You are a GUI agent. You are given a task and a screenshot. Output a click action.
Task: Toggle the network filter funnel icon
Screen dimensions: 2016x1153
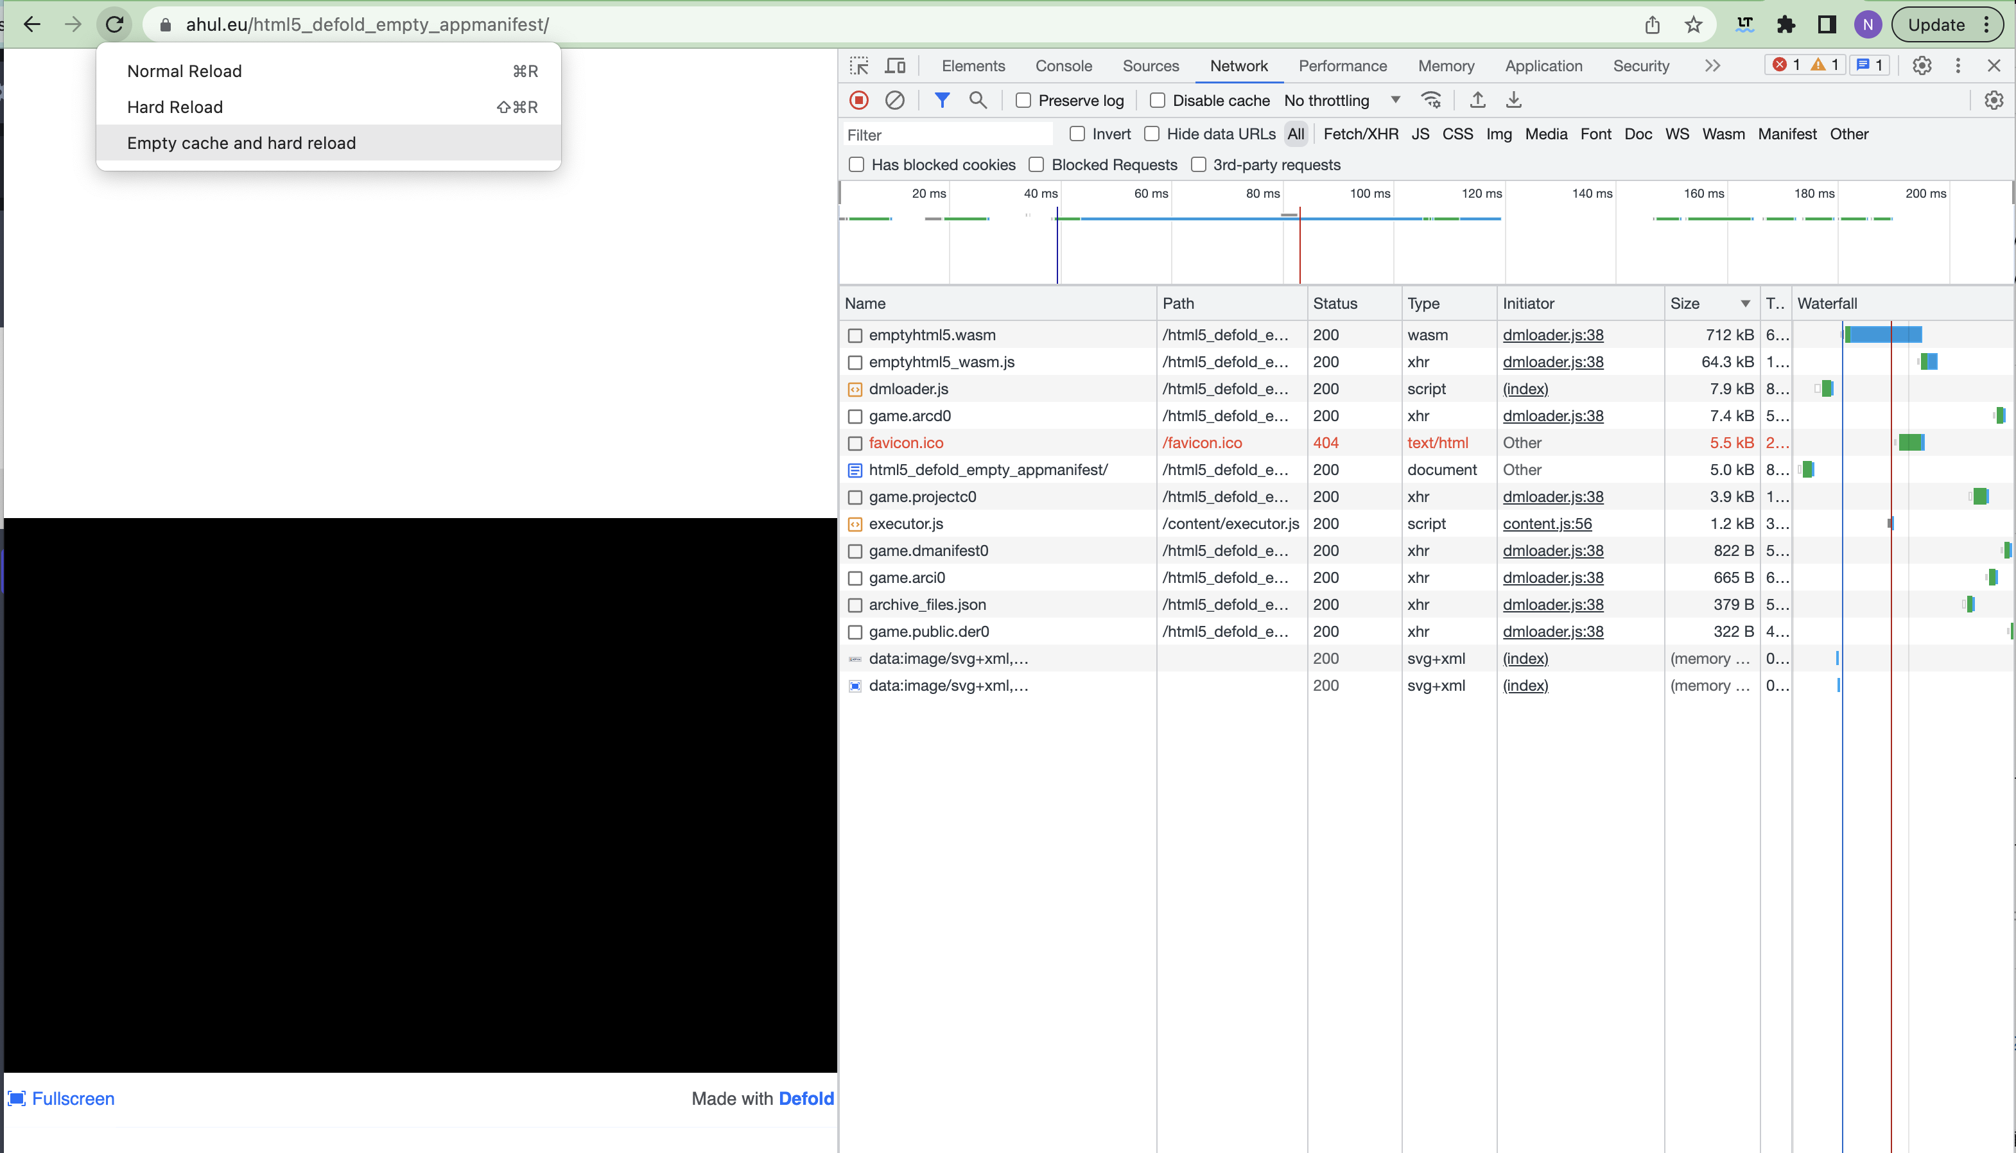click(941, 100)
